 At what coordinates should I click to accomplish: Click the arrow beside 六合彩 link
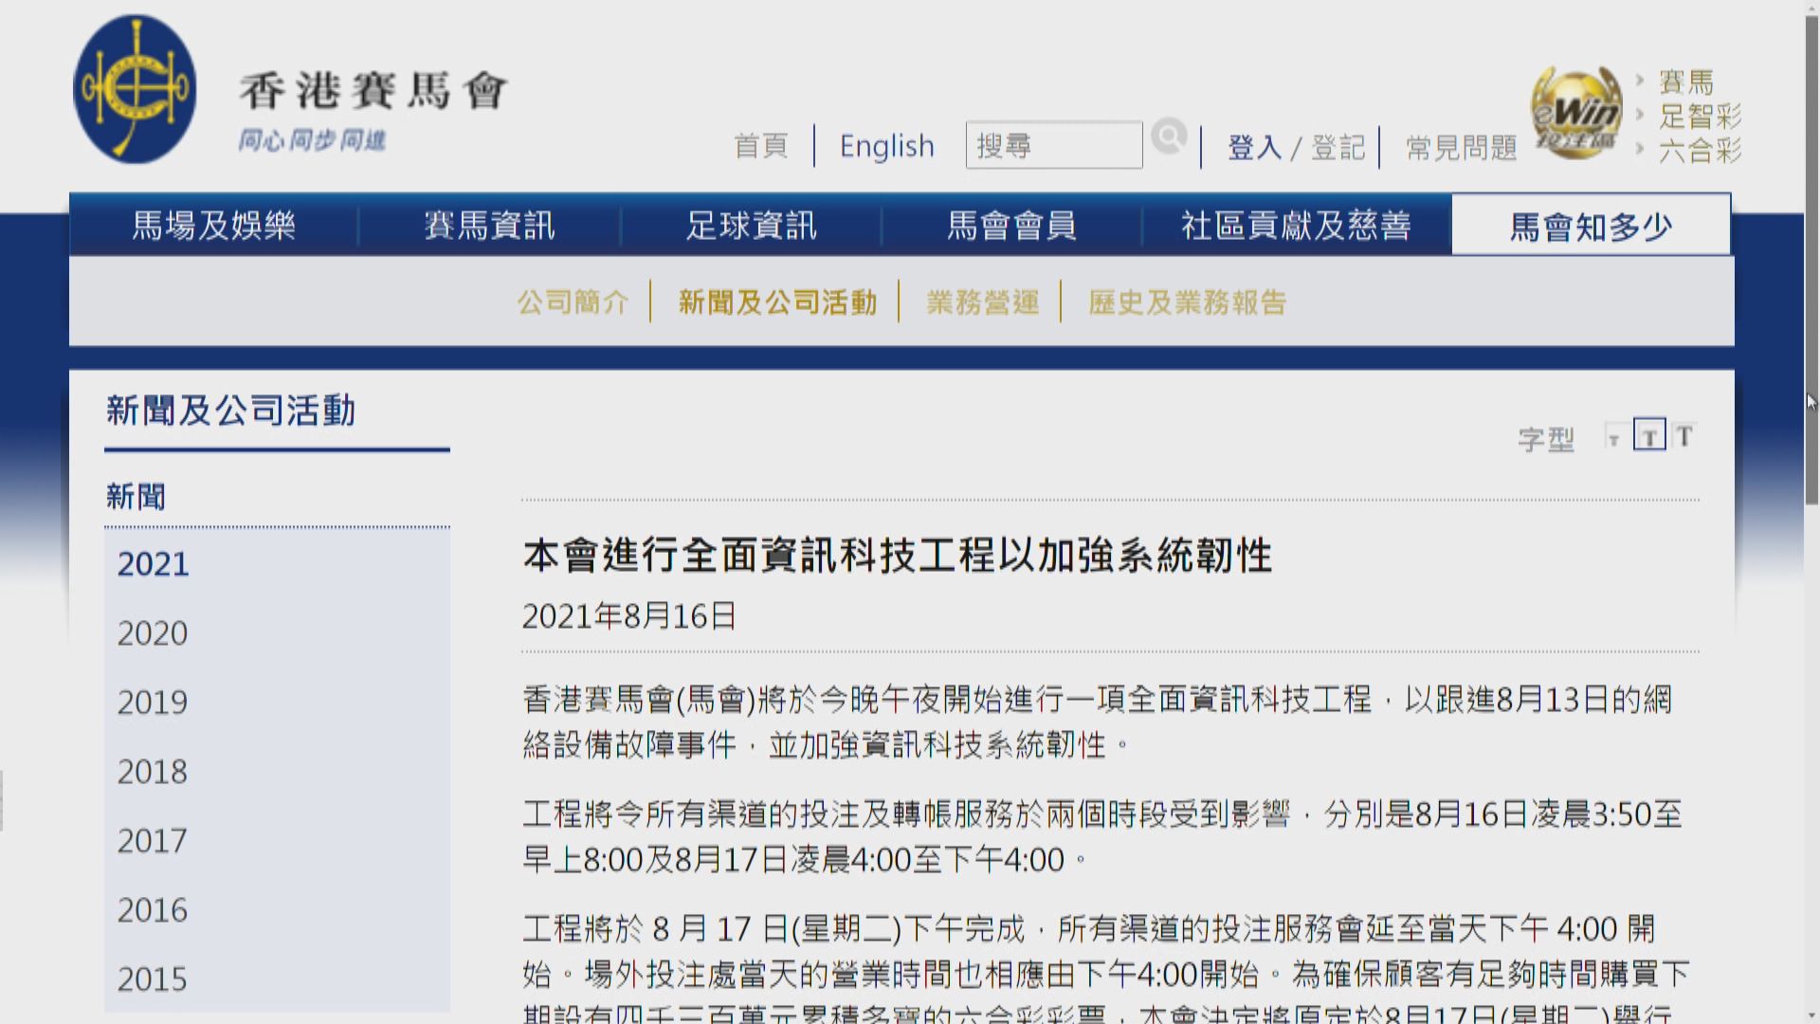pos(1640,149)
